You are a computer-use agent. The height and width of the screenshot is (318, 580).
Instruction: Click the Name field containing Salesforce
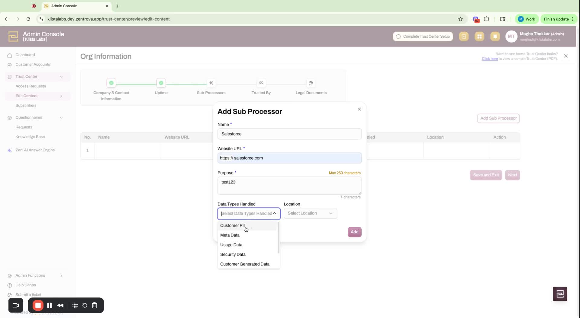point(289,134)
